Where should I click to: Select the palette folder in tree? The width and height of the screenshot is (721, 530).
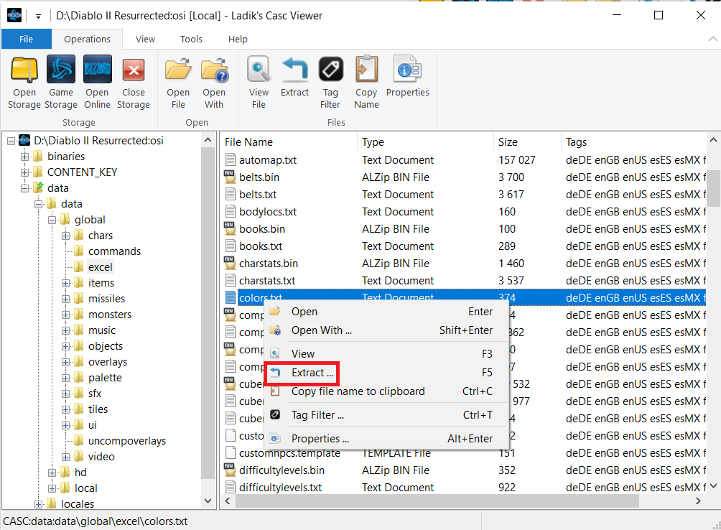pos(105,378)
